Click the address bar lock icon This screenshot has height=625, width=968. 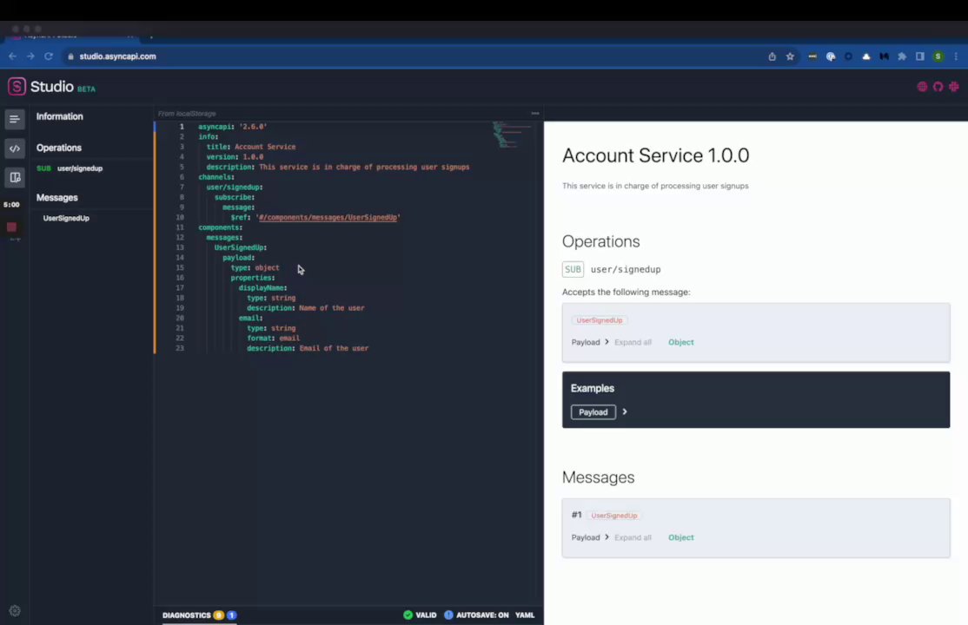(70, 56)
